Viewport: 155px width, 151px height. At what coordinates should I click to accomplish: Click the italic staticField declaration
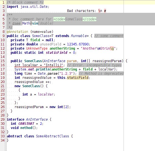click(x=56, y=53)
